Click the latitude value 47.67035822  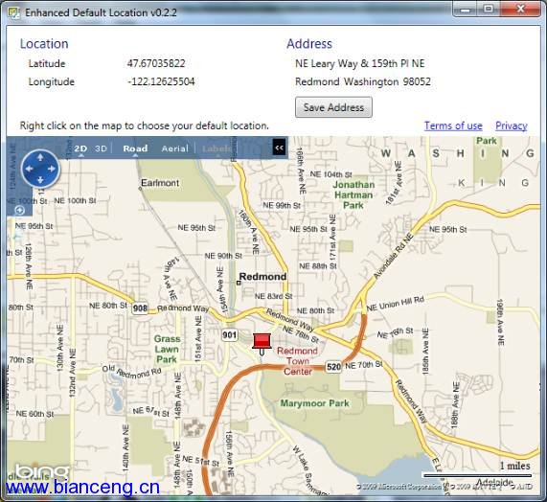156,63
